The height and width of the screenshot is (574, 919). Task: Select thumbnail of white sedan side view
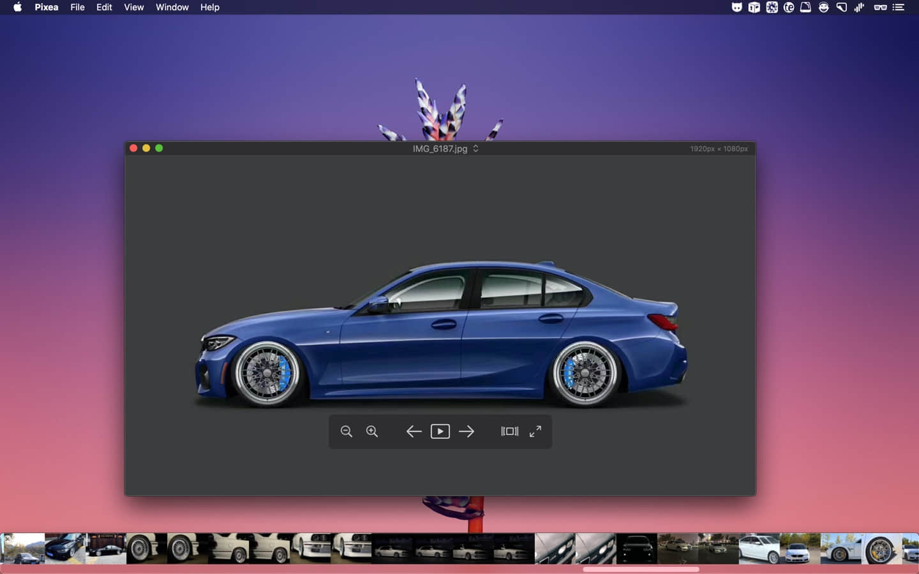click(x=759, y=549)
